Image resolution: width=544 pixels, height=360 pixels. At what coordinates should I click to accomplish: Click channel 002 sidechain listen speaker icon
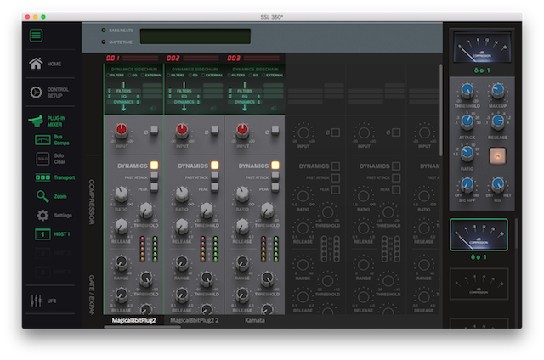point(213,108)
